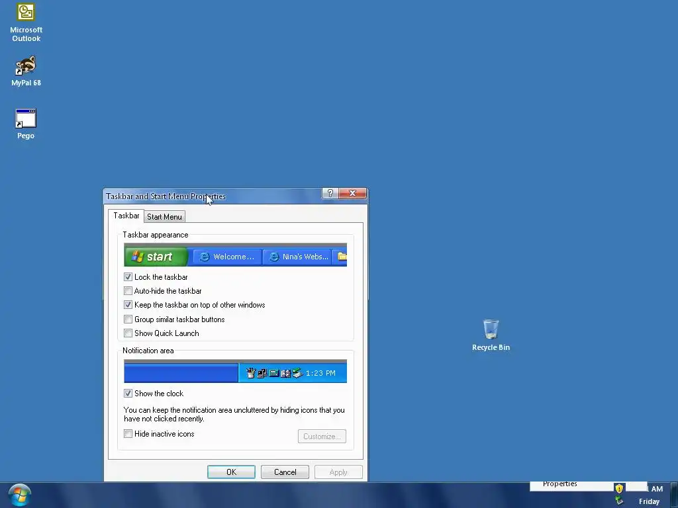Select the MyPal 68 raccoon shortcut
The image size is (678, 508).
point(26,71)
